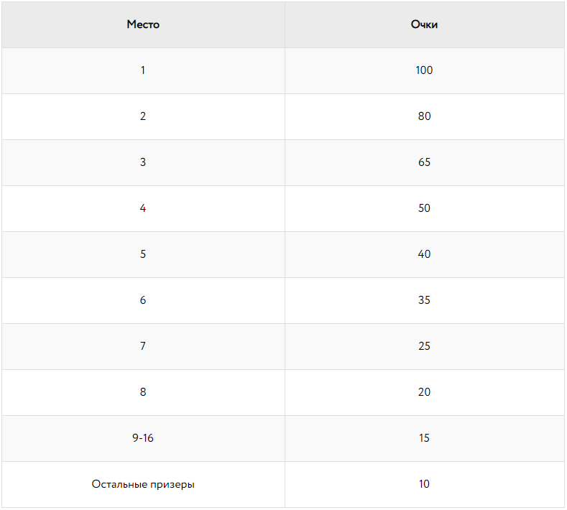567x510 pixels.
Task: Click the 100 points cell
Action: pos(424,70)
